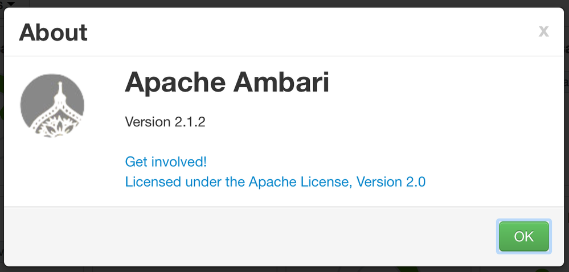Screen dimensions: 569x272
Task: Click the word "Apache" in the heading
Action: (173, 83)
